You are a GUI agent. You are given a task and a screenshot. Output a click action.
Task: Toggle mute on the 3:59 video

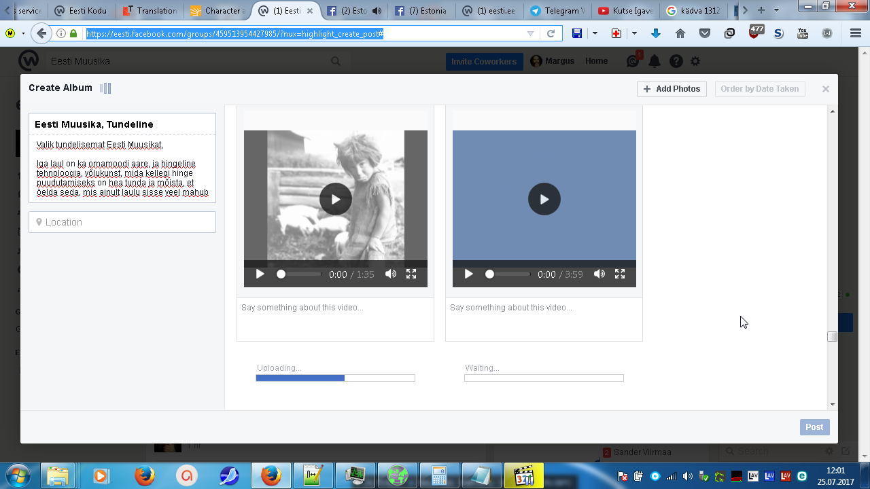click(599, 274)
